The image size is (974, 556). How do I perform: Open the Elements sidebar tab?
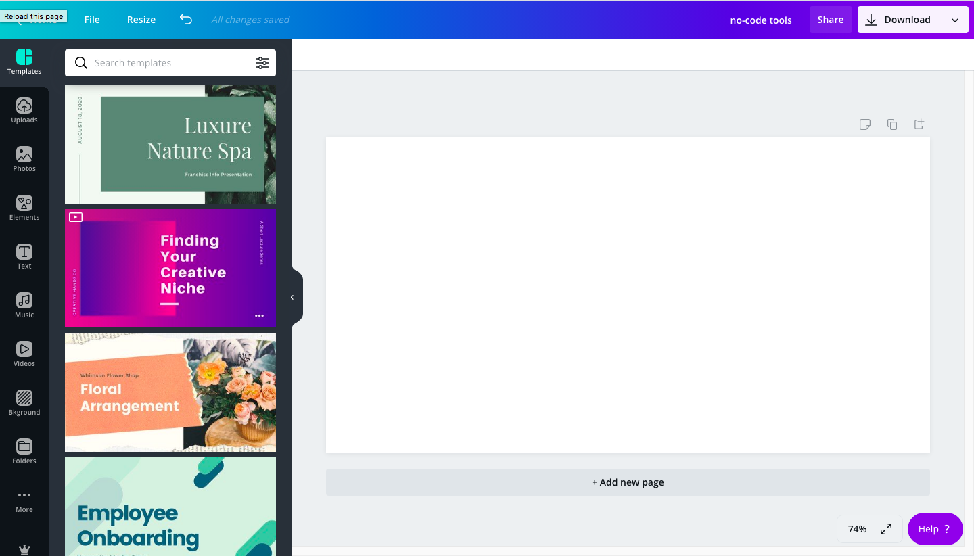click(24, 208)
